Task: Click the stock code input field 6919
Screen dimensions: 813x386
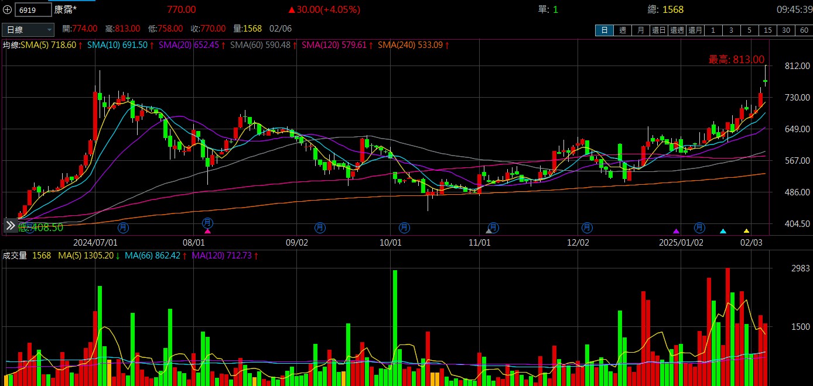Action: [x=33, y=10]
